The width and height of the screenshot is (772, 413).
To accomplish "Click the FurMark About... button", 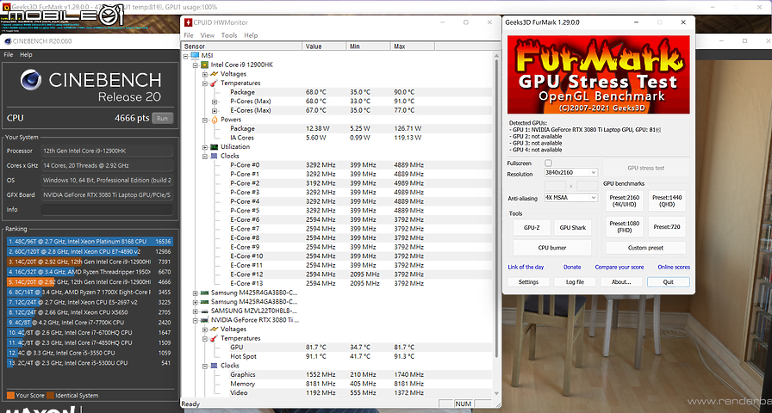I will pos(621,281).
